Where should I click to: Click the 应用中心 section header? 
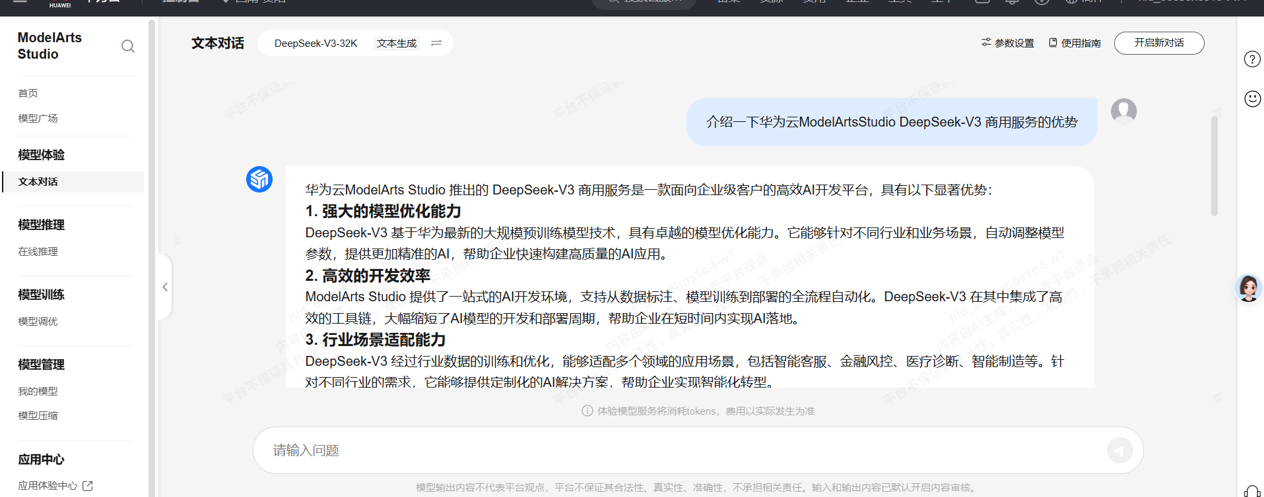41,459
